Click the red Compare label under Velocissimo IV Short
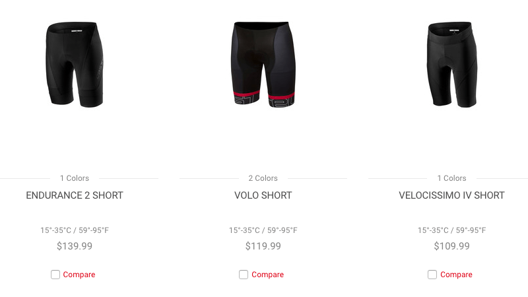The height and width of the screenshot is (297, 528). (456, 275)
